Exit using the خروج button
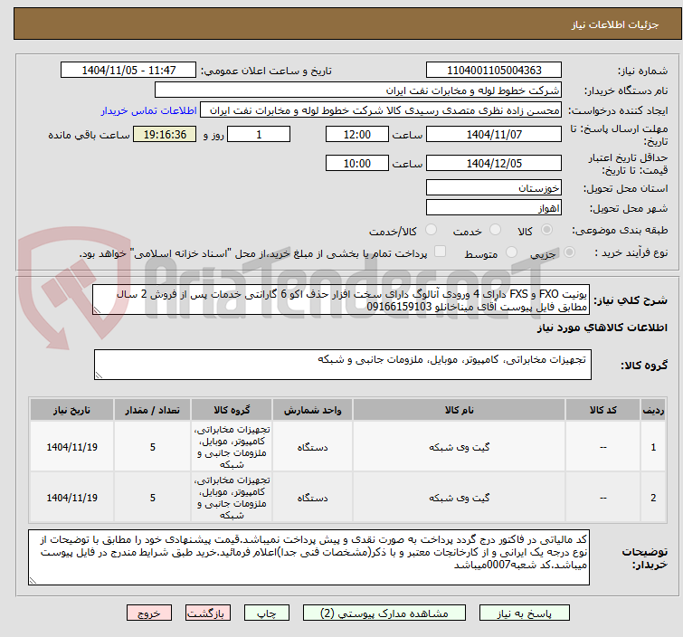The image size is (683, 637). point(149,613)
